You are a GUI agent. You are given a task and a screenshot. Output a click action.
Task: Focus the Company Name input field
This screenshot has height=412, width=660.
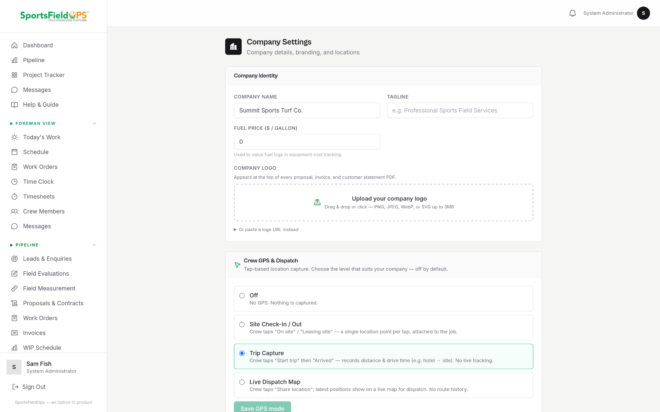pyautogui.click(x=307, y=111)
